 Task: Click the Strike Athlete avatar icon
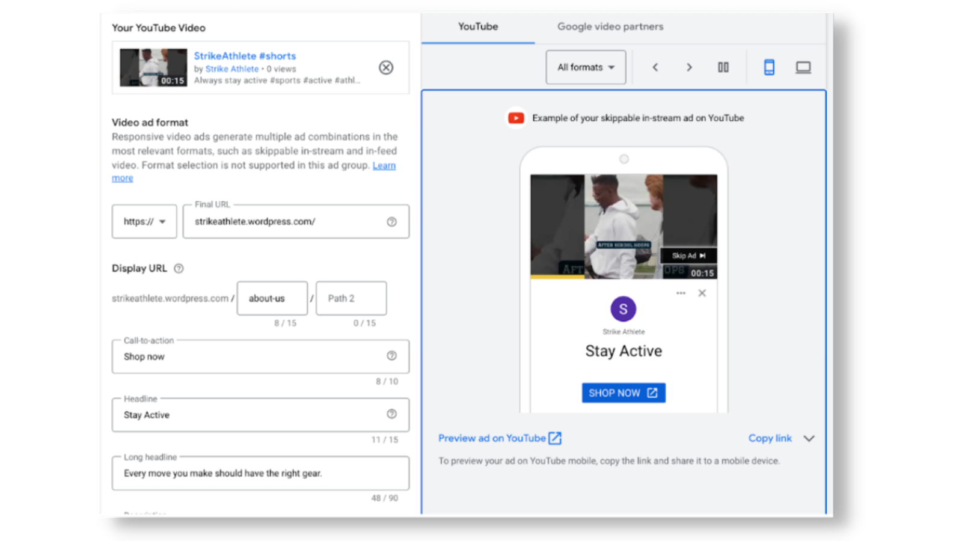pos(623,309)
